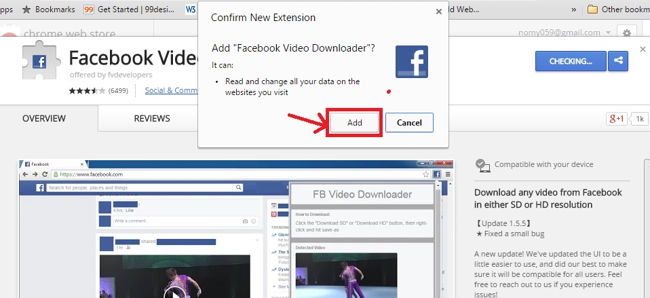Click the extension puzzle-piece Facebook icon
The image size is (650, 298).
41,60
